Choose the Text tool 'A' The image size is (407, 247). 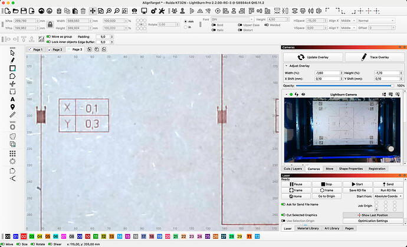click(12, 99)
